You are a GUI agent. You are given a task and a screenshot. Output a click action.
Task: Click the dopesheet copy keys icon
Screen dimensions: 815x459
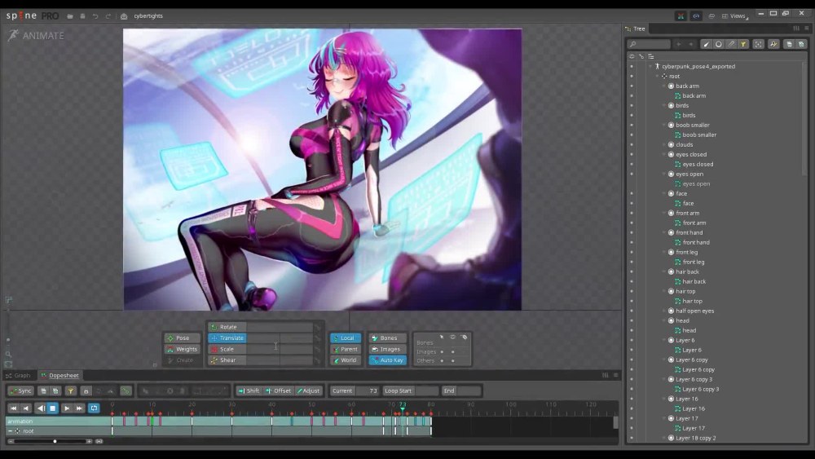tap(44, 391)
